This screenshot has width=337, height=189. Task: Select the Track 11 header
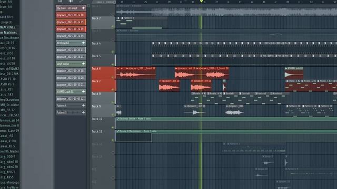(x=103, y=136)
